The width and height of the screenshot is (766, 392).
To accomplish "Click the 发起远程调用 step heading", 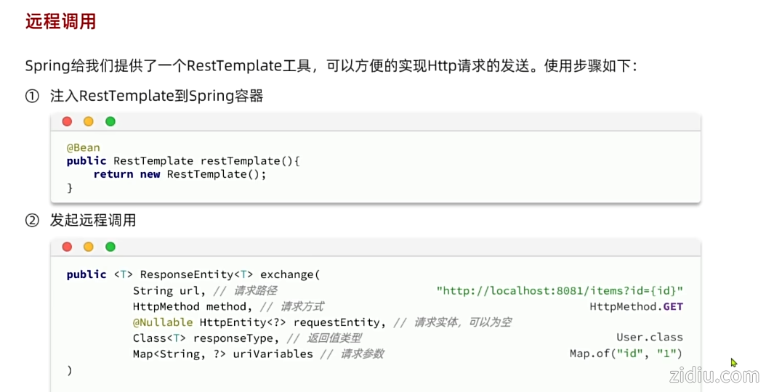I will [92, 221].
